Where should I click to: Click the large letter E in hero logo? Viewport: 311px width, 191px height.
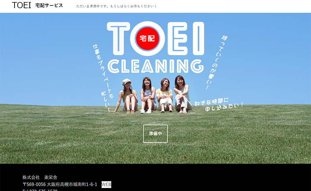[x=178, y=38]
